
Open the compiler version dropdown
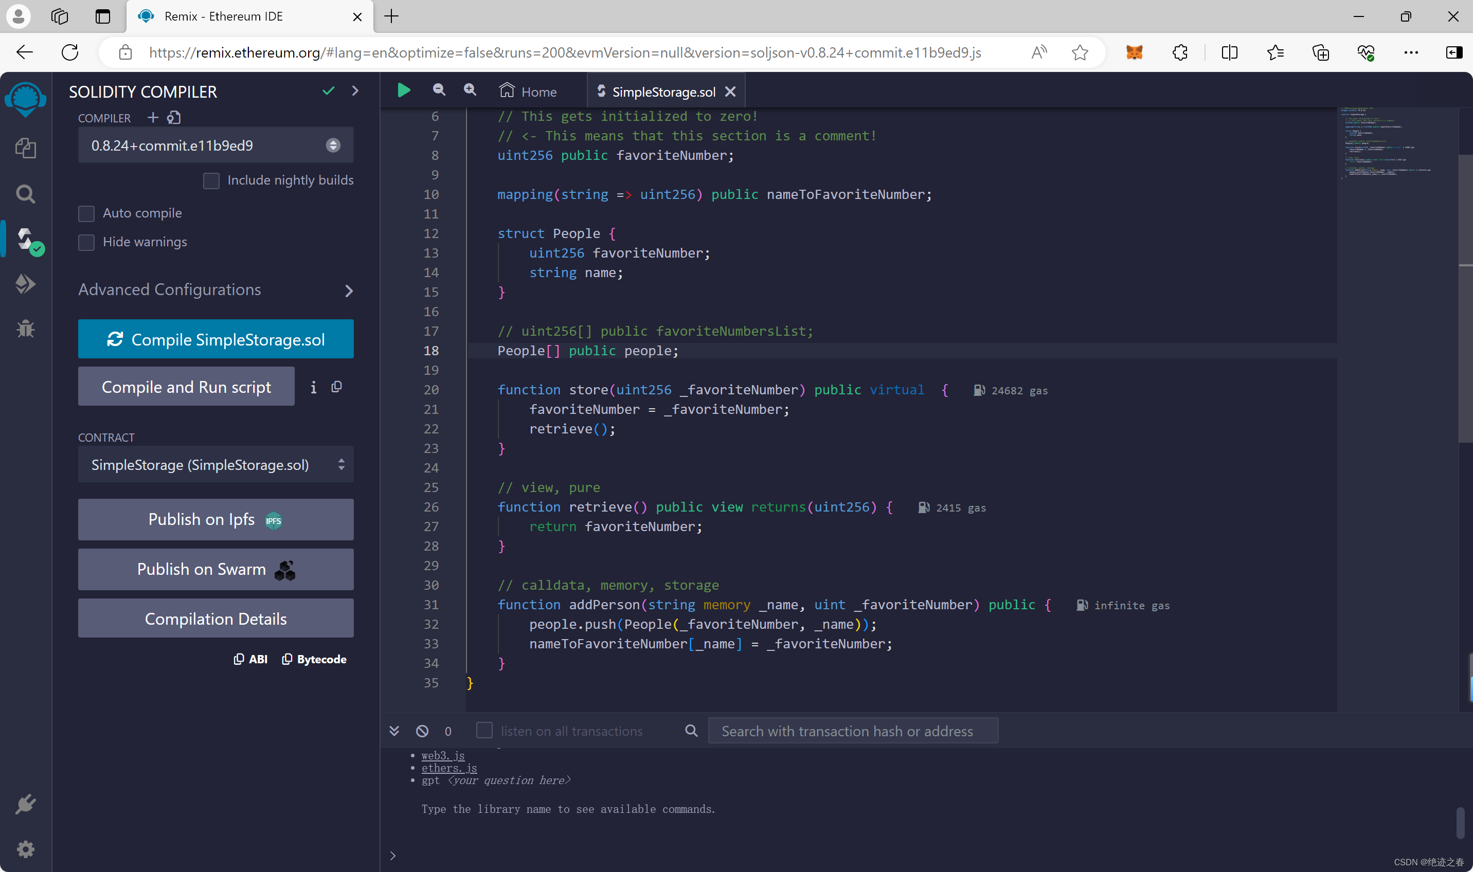coord(215,145)
